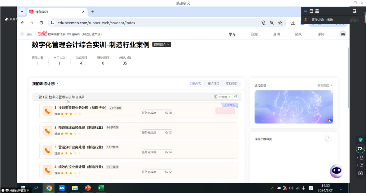366x193 pixels.
Task: Switch filter to 理论项目
Action: pos(213,83)
